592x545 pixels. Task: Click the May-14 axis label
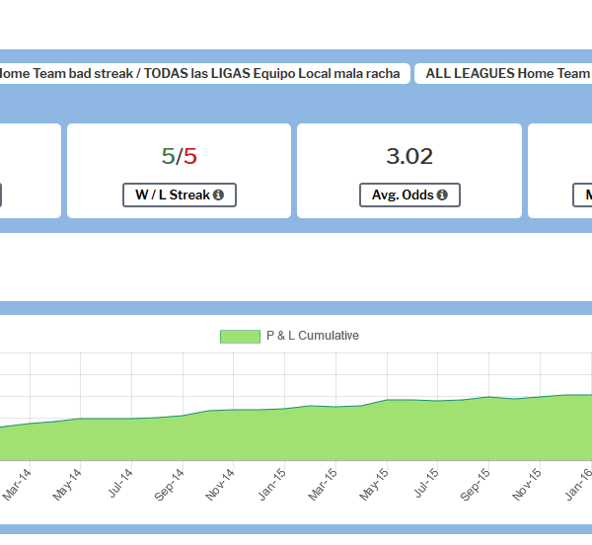[x=67, y=485]
